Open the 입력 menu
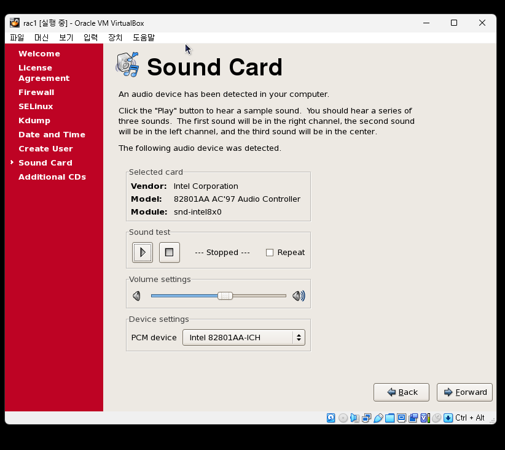 click(90, 37)
